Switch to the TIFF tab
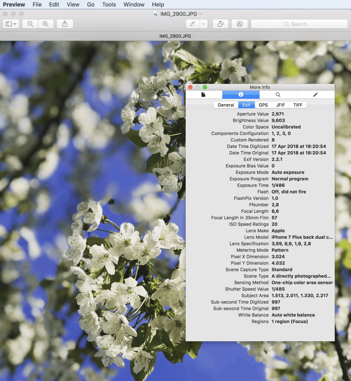351x381 pixels. click(298, 105)
